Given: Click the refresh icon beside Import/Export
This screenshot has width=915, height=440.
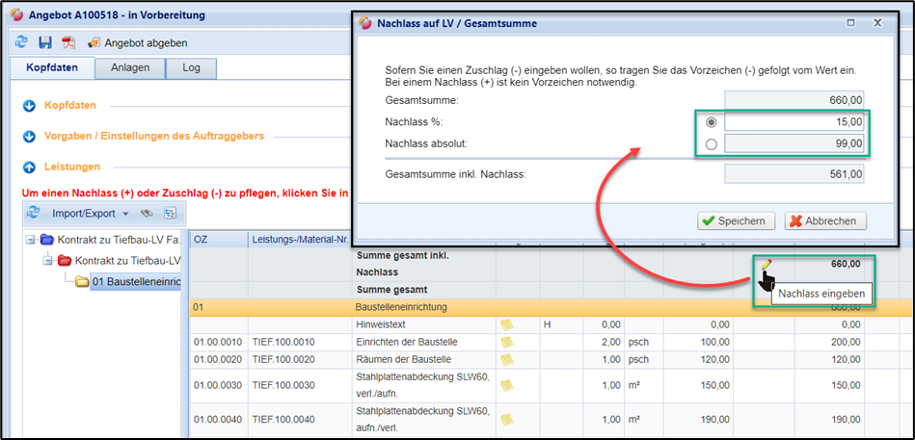Looking at the screenshot, I should coord(32,213).
